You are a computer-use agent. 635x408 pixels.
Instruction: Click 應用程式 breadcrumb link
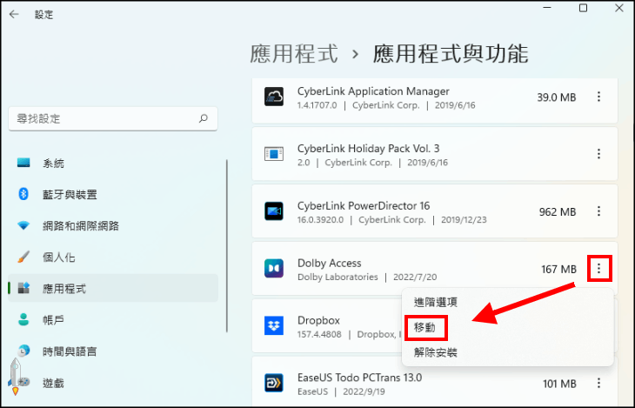[x=294, y=54]
